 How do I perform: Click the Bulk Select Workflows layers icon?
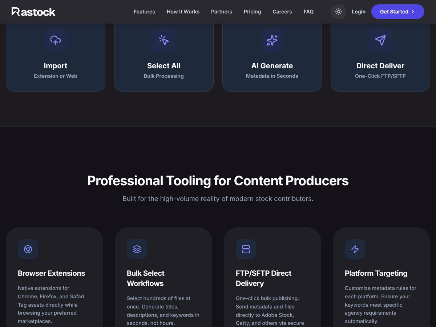[x=137, y=249]
